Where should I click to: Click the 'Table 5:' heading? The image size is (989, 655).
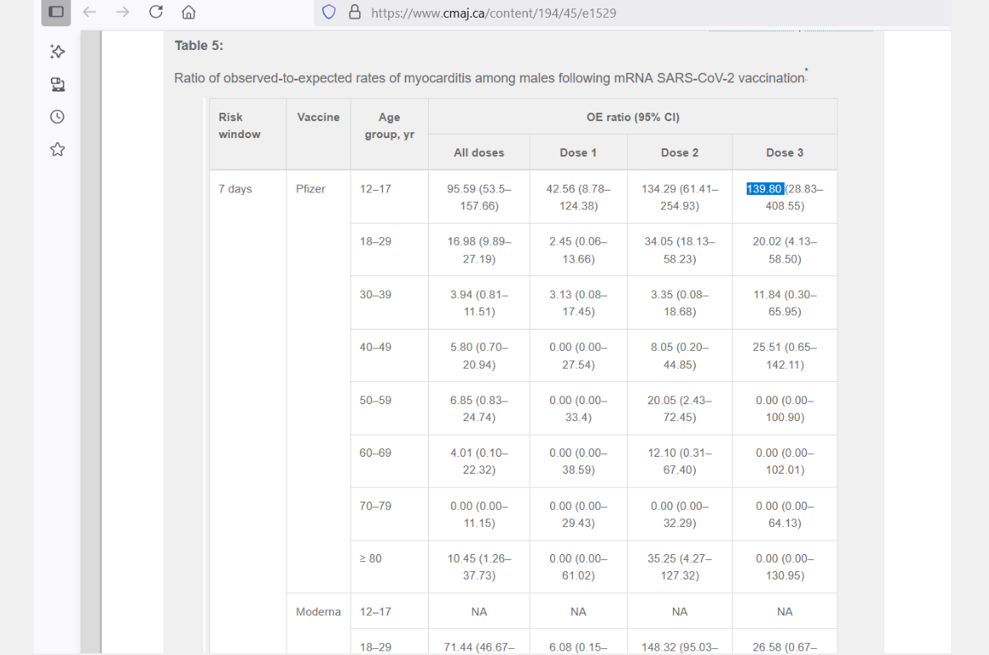pos(198,46)
